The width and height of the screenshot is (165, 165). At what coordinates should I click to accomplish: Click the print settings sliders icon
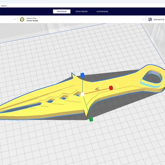(150, 19)
